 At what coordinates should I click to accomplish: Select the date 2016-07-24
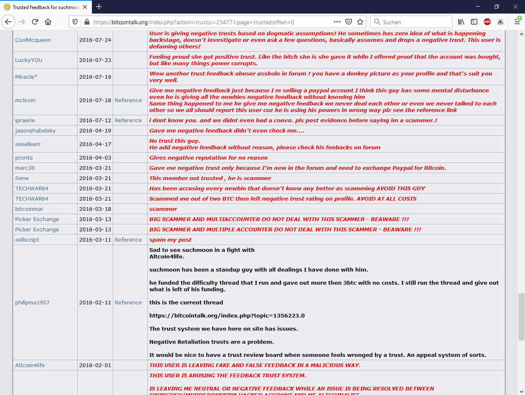point(95,40)
